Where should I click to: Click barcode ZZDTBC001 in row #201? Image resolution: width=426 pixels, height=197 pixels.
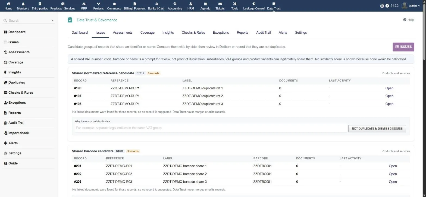[x=262, y=166]
